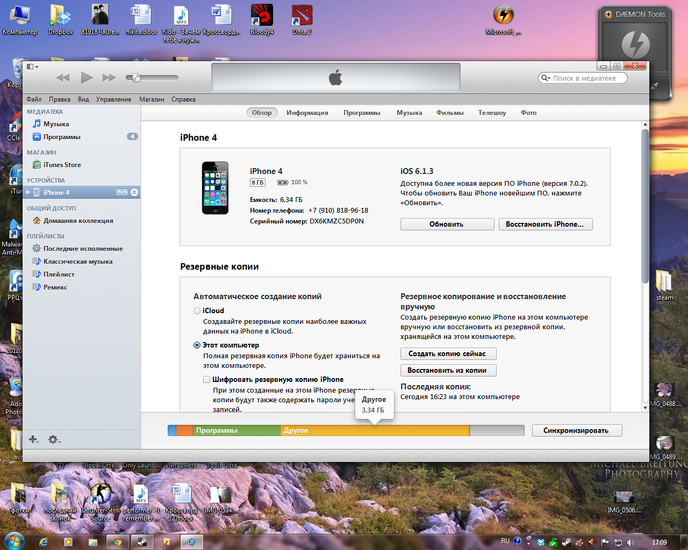The image size is (688, 550).
Task: Open Chrome from the taskbar
Action: click(x=118, y=542)
